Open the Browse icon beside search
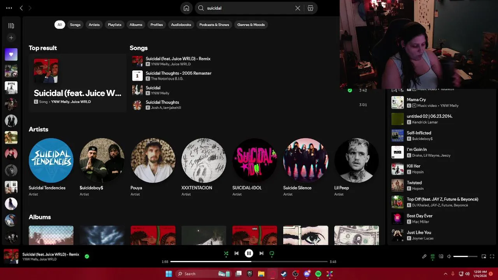This screenshot has height=280, width=498. [x=310, y=8]
